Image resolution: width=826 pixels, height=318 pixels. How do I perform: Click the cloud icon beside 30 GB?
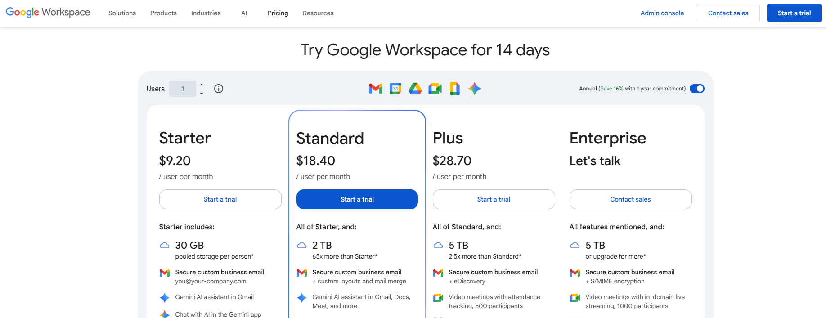point(165,245)
